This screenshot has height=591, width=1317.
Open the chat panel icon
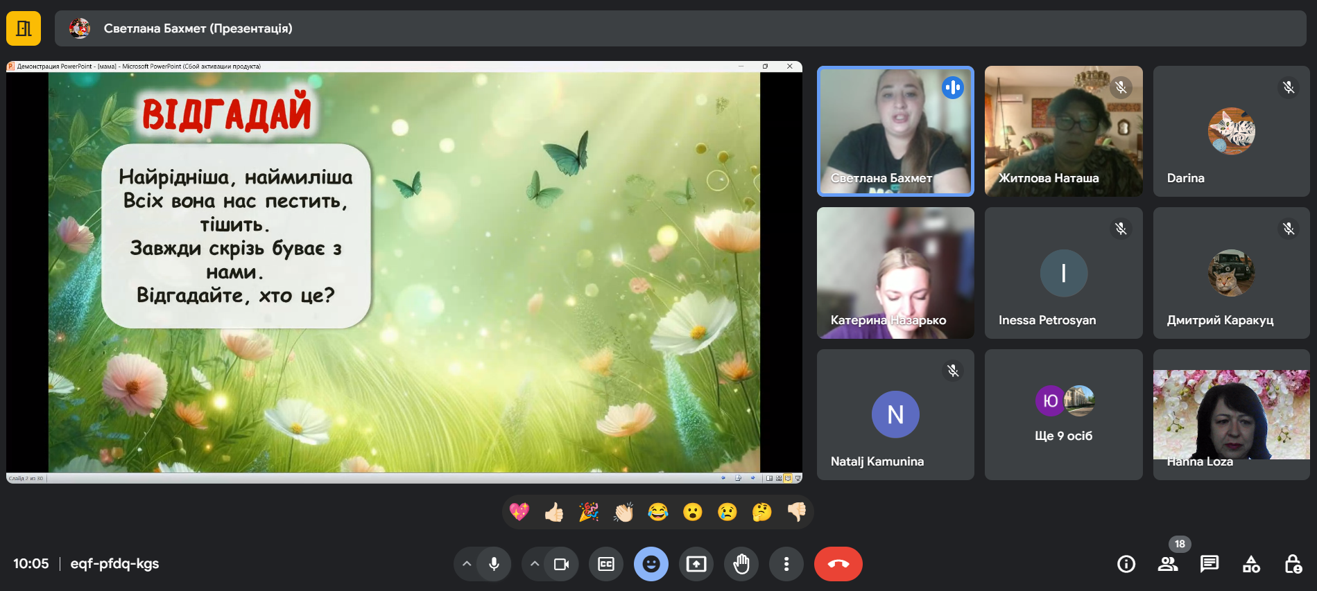pos(1210,564)
